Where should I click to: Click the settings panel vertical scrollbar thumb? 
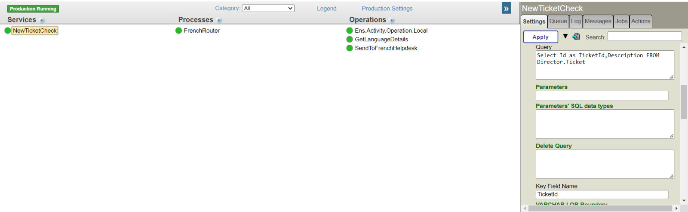(x=684, y=102)
